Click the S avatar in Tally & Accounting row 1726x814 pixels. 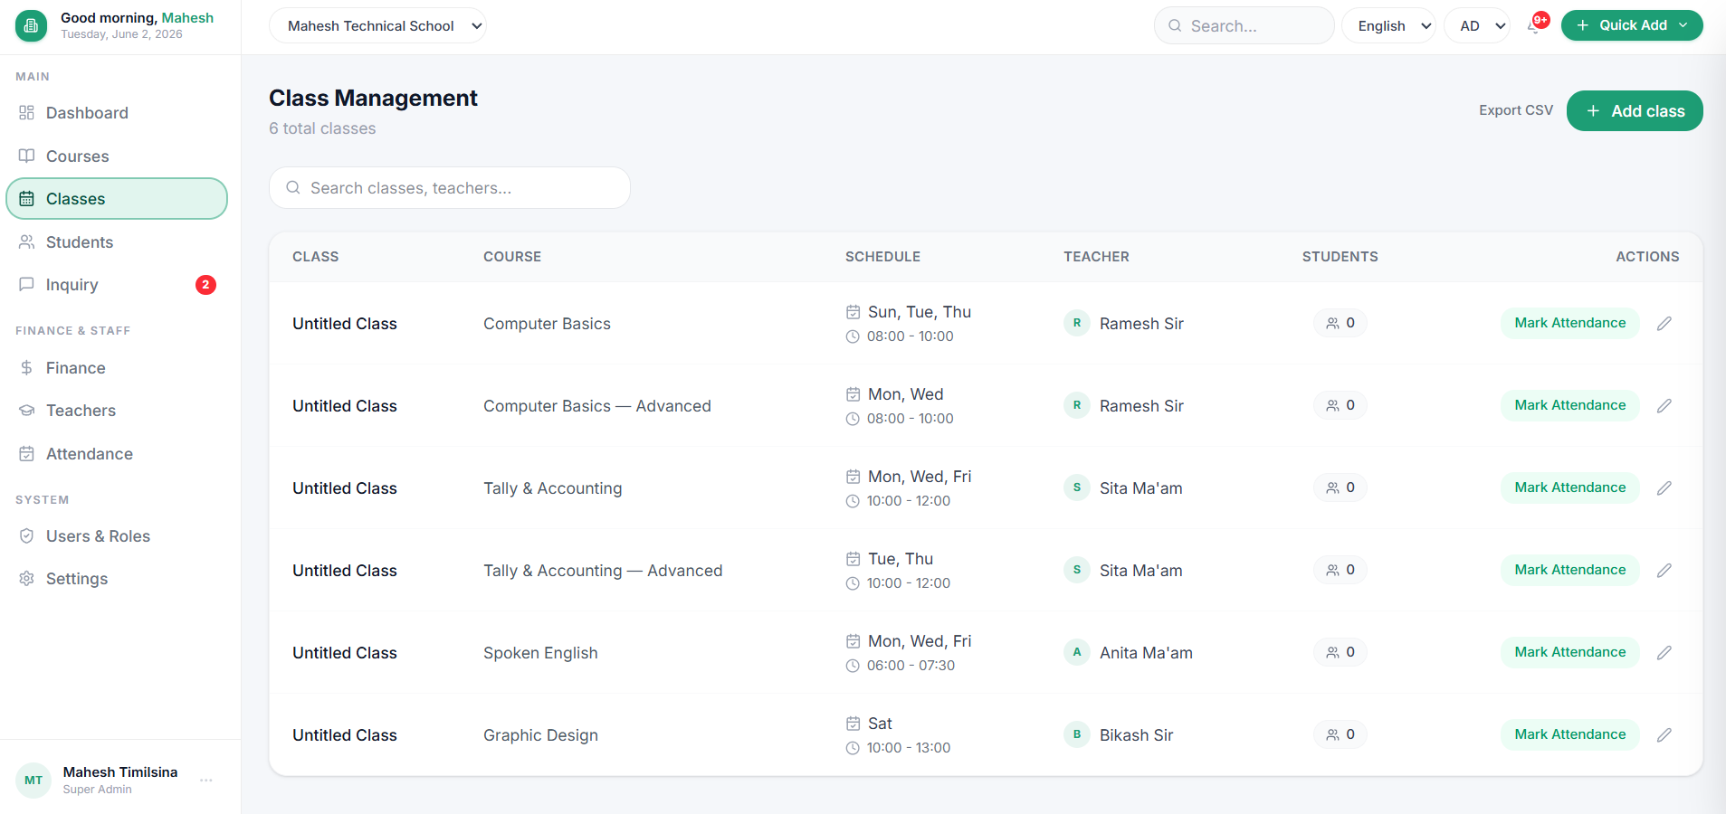[x=1077, y=487]
